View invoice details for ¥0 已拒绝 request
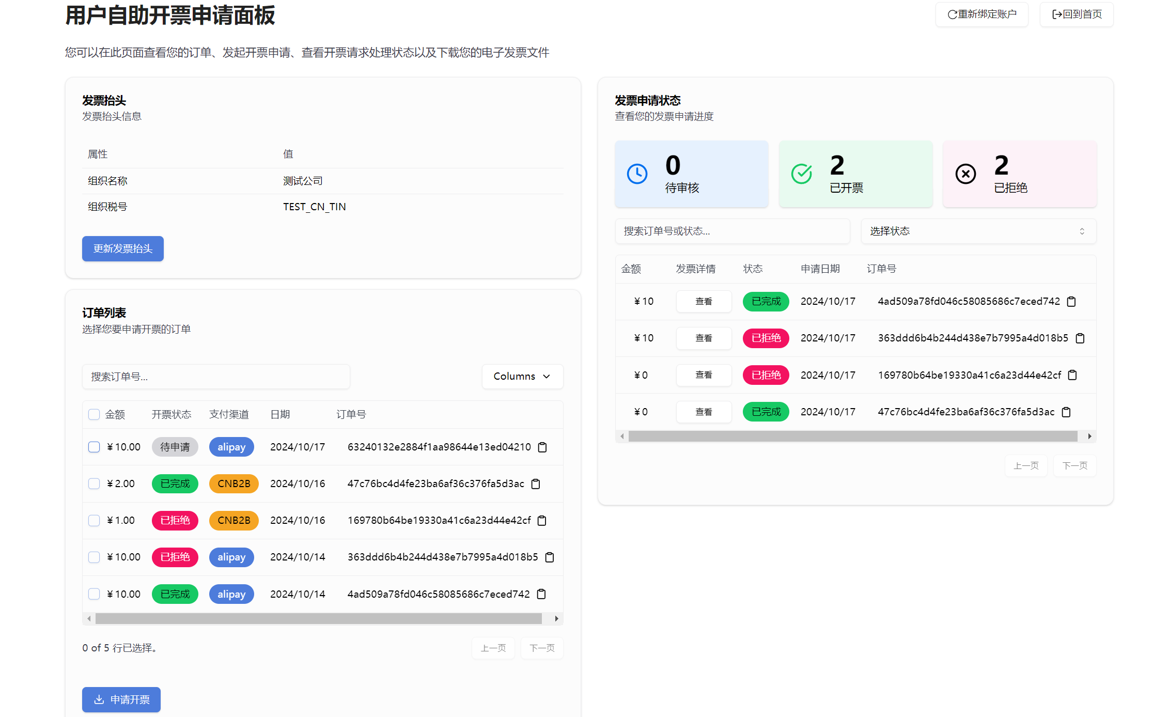The image size is (1153, 717). click(704, 375)
